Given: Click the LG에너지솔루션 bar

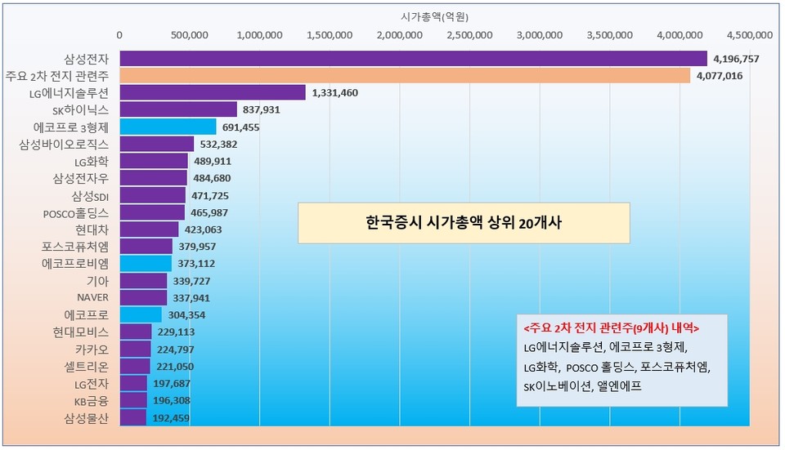Looking at the screenshot, I should [x=213, y=92].
